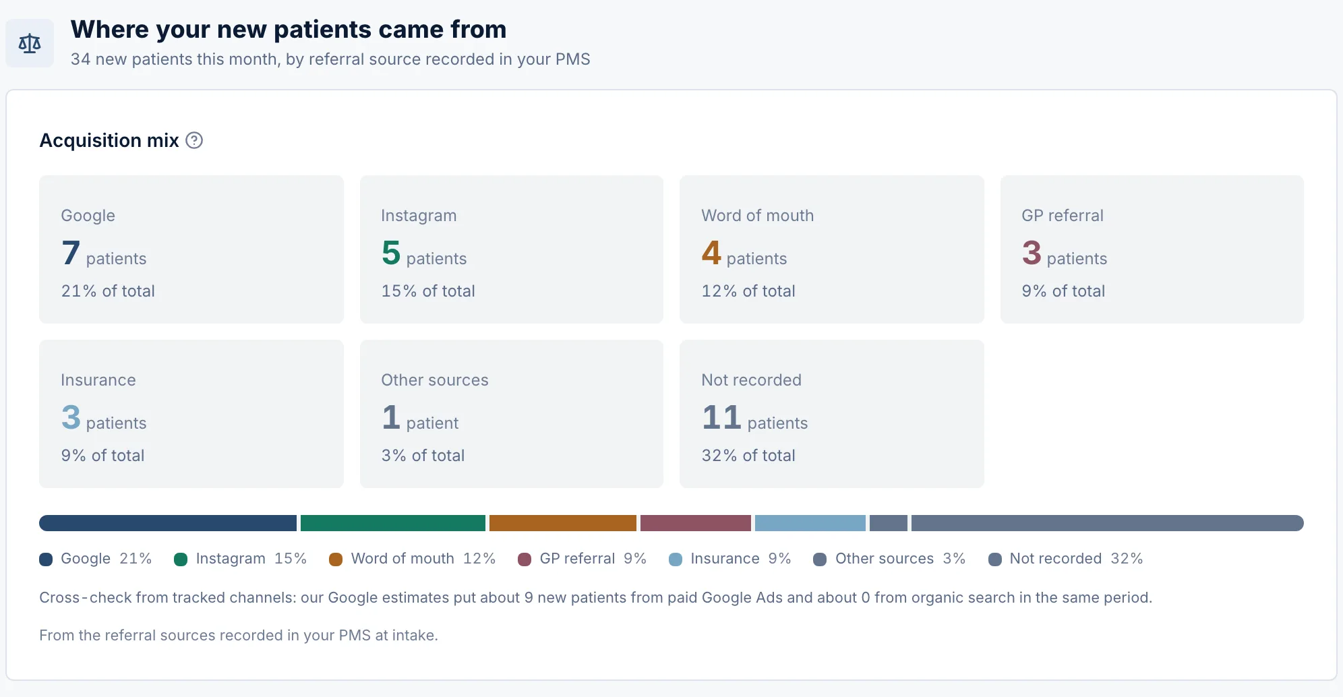Open the Acquisition mix help tooltip icon
This screenshot has width=1343, height=697.
194,140
